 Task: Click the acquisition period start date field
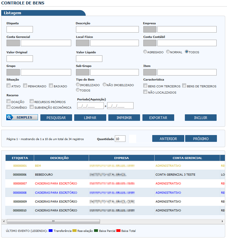coord(91,105)
